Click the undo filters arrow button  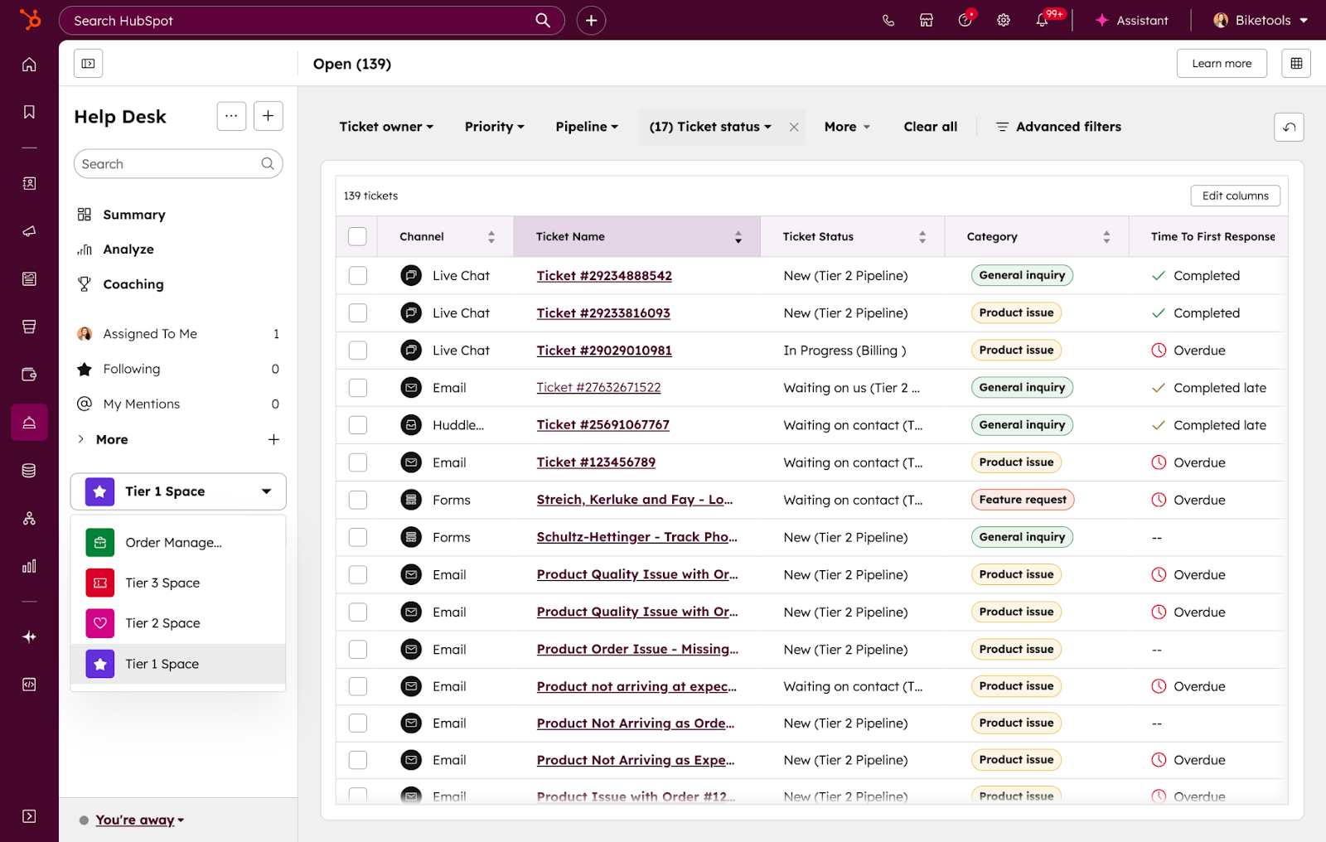click(x=1289, y=128)
